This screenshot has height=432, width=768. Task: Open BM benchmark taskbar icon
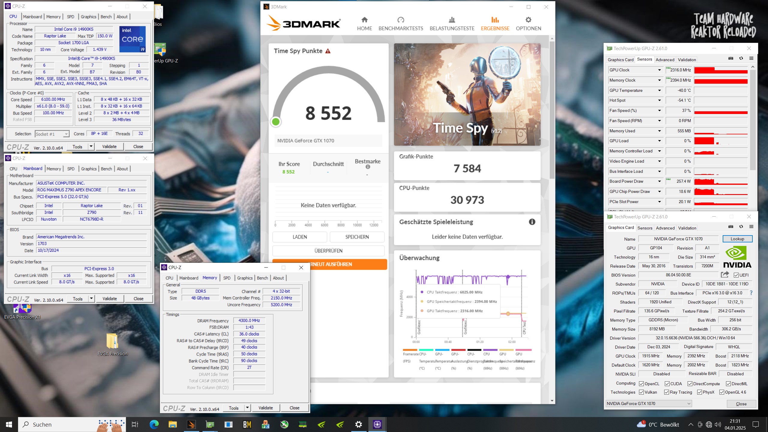click(247, 424)
